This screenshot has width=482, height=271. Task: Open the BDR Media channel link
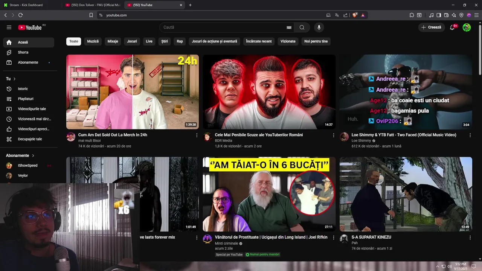224,141
